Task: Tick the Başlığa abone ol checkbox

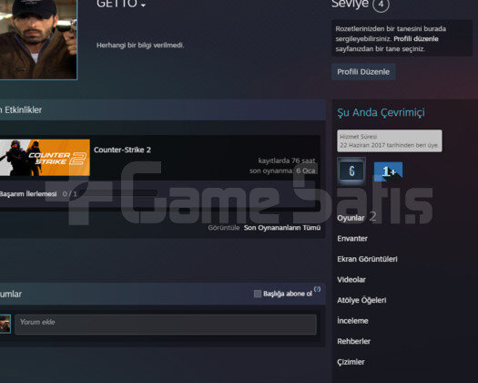Action: coord(258,294)
